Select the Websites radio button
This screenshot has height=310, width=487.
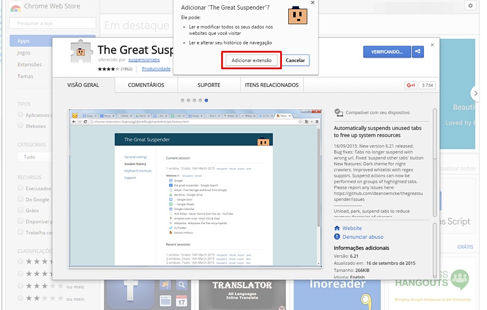point(21,126)
